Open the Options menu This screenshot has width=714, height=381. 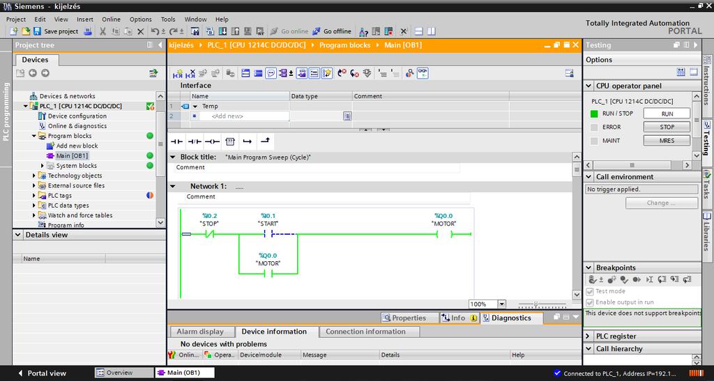coord(141,19)
